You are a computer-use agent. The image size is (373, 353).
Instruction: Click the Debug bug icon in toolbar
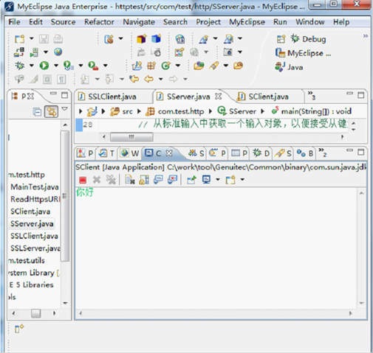click(x=19, y=66)
